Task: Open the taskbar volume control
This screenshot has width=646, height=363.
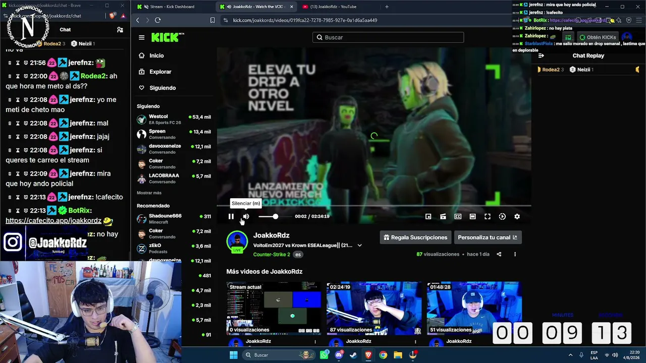Action: click(x=615, y=355)
